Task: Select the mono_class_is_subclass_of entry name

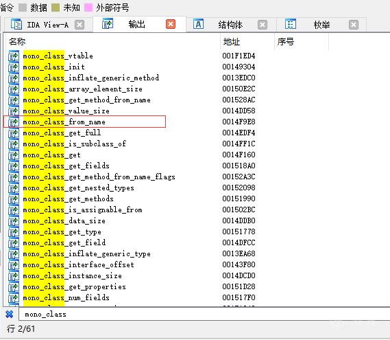Action: click(x=75, y=144)
